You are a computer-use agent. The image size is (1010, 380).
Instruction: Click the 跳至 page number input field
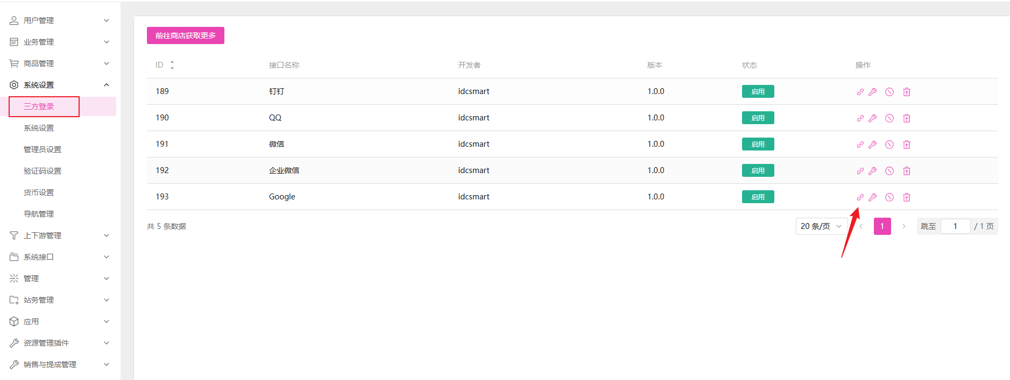(955, 226)
